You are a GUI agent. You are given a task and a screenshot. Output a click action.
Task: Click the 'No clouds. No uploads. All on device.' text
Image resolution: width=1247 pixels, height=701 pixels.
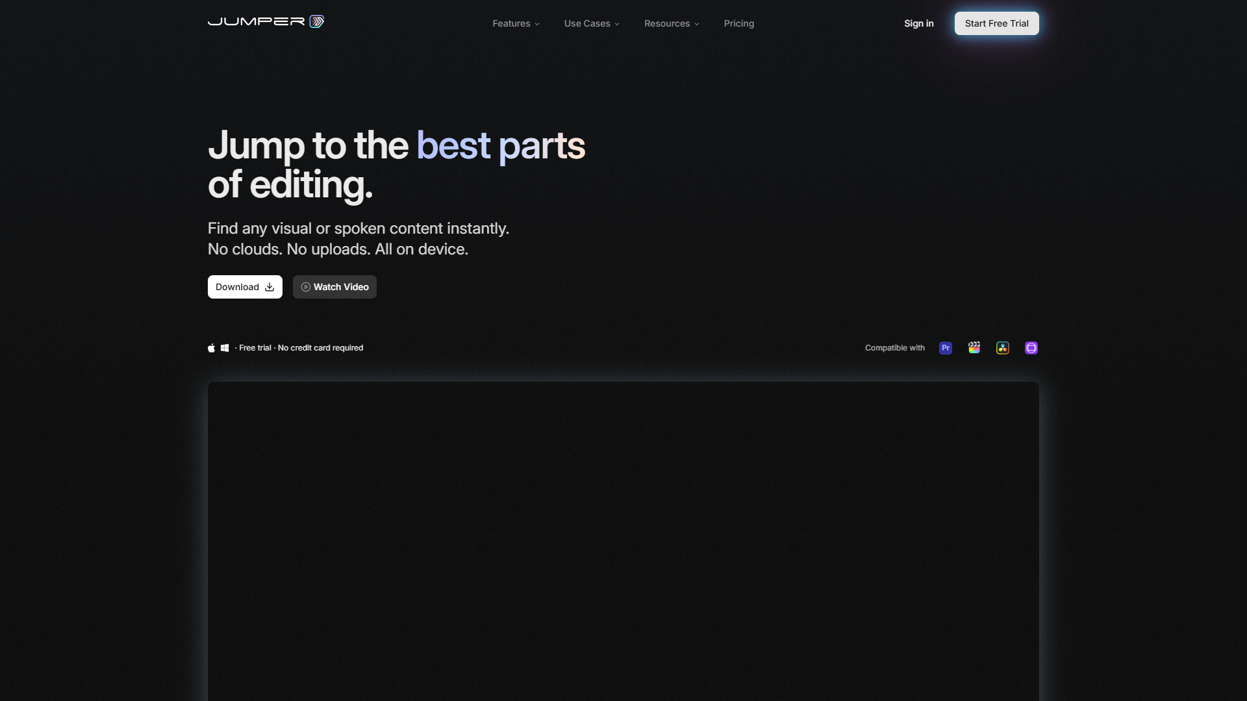click(x=338, y=249)
